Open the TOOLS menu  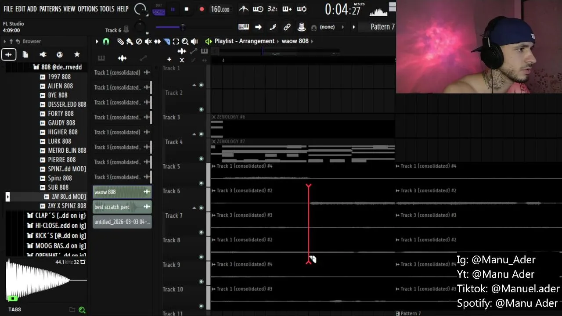107,9
